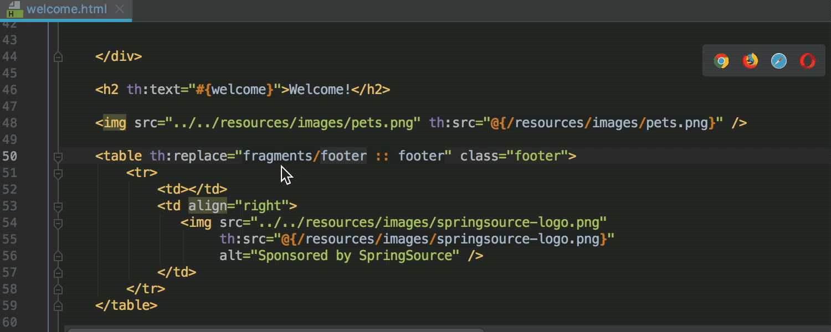
Task: Open preview in Firefox browser
Action: [750, 61]
